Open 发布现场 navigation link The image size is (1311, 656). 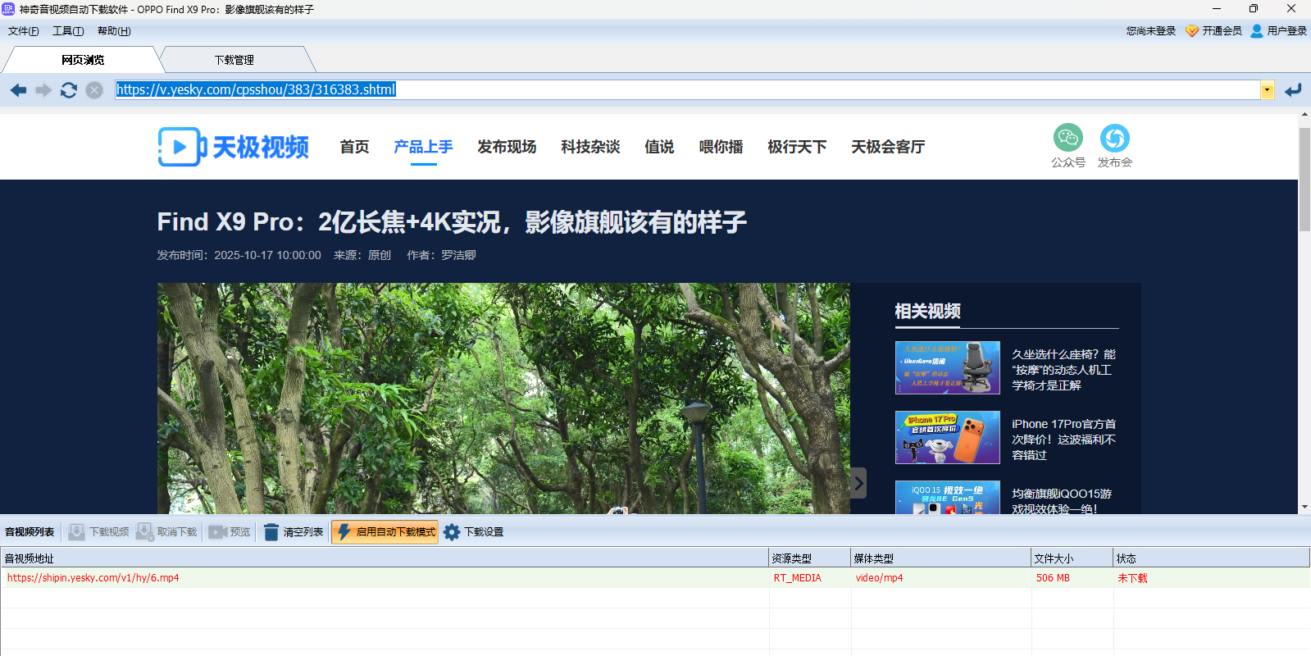point(507,147)
